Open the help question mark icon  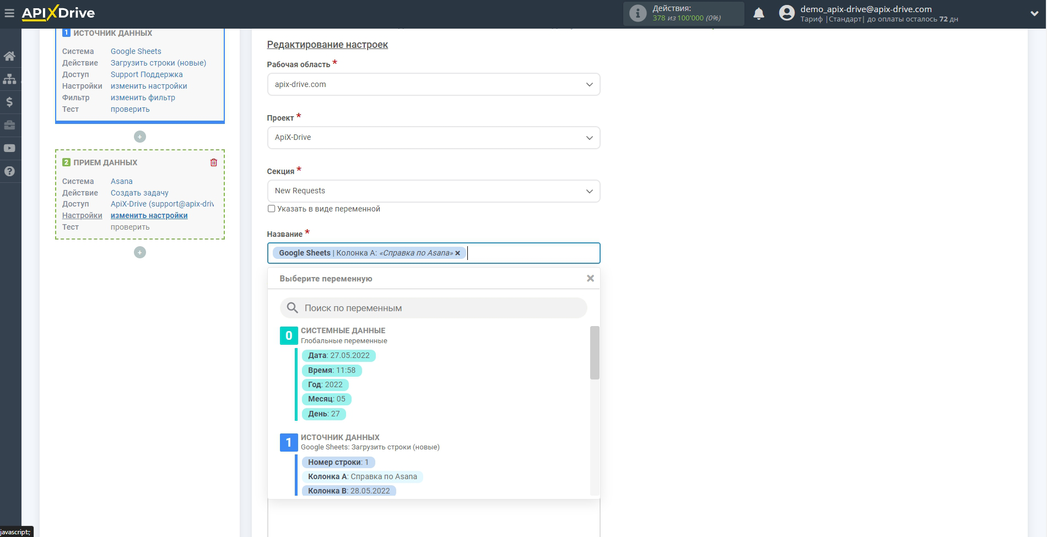[x=9, y=171]
